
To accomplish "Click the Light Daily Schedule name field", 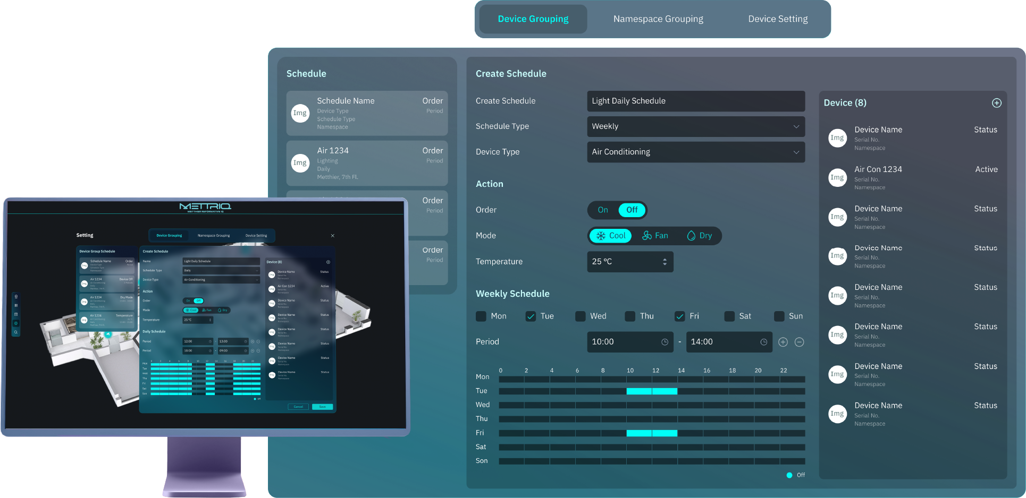I will coord(695,101).
